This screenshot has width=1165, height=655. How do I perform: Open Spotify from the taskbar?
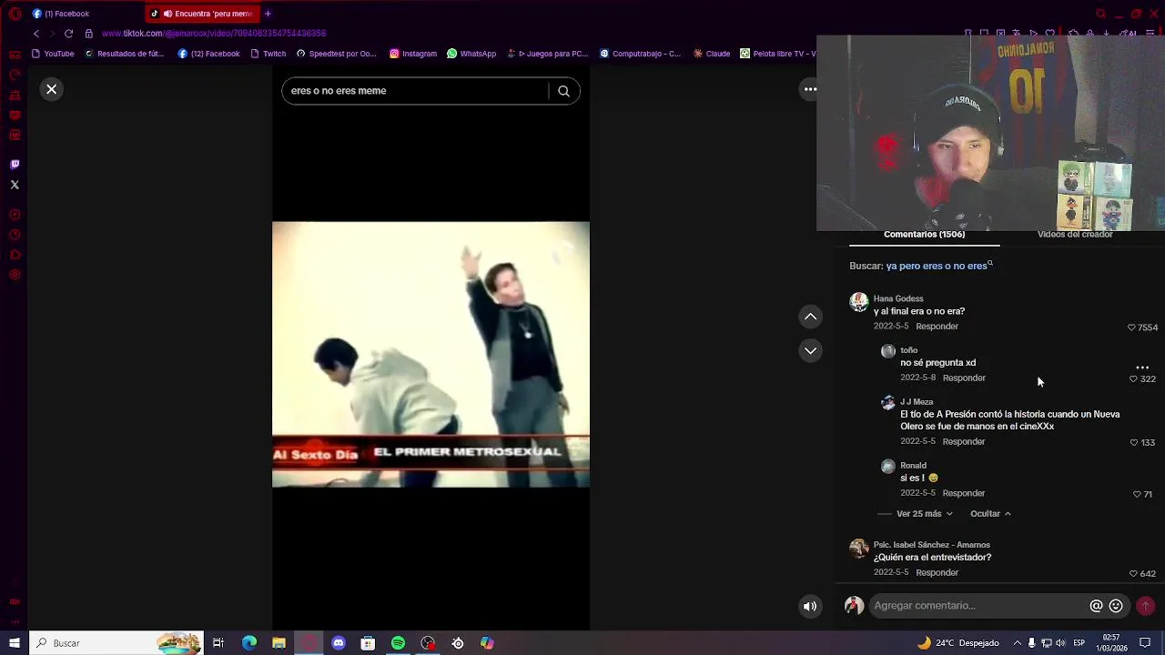click(x=398, y=643)
